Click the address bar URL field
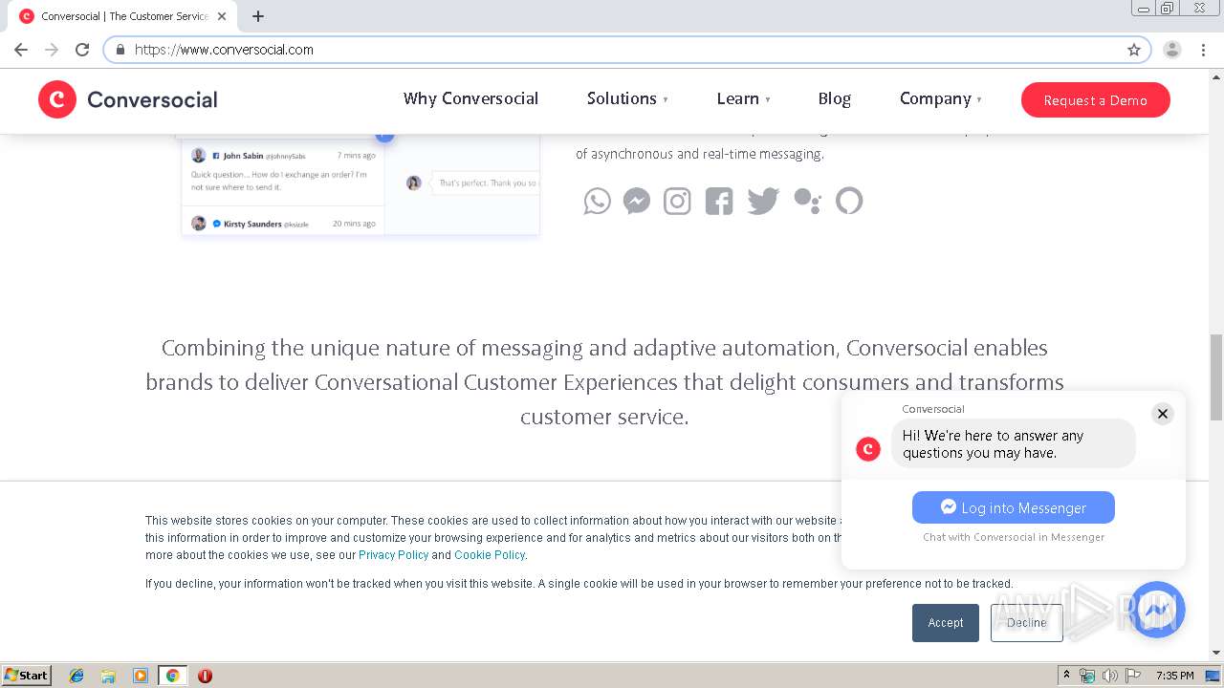Screen dimensions: 1224x688 626,50
